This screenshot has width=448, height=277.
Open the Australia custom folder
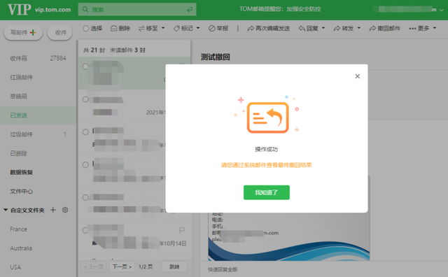(21, 248)
